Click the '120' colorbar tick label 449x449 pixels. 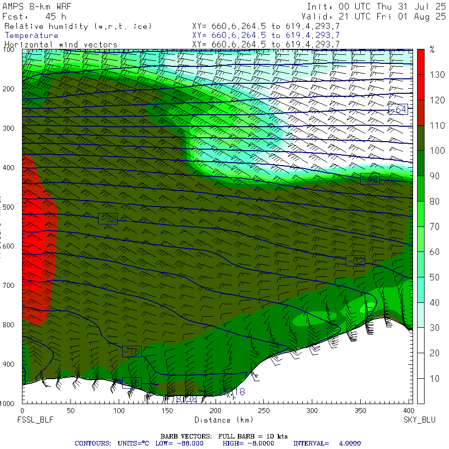(437, 100)
